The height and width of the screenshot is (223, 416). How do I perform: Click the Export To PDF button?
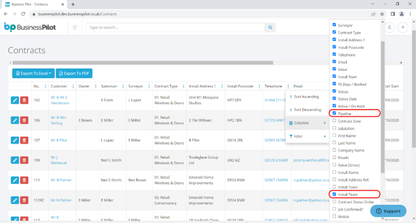pyautogui.click(x=74, y=74)
